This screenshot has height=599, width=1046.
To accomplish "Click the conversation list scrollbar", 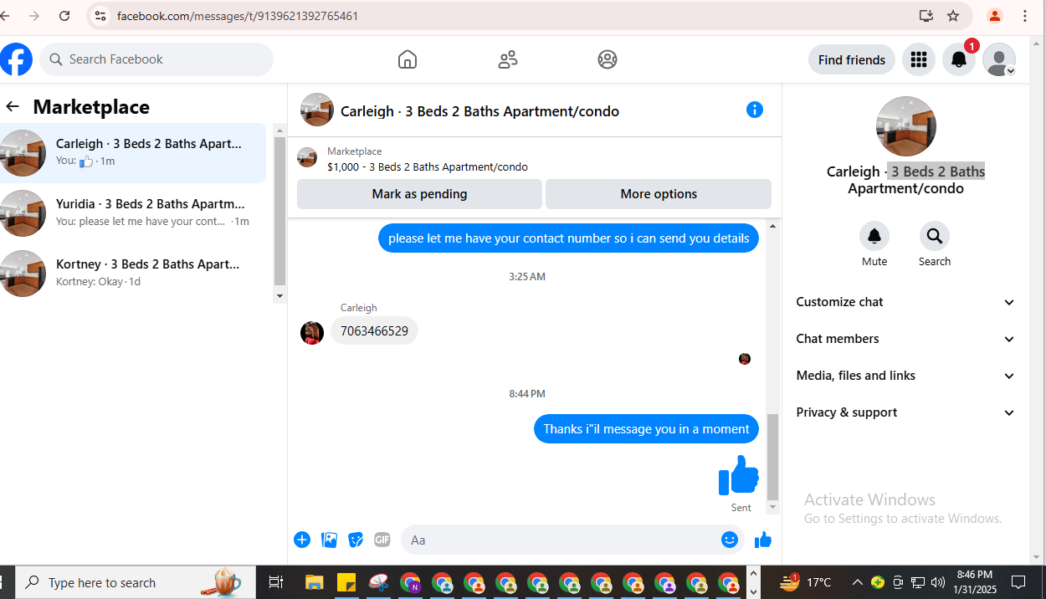I will (279, 209).
